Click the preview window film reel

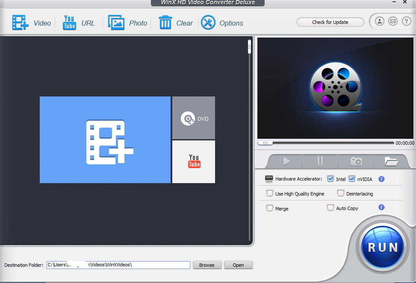(335, 87)
